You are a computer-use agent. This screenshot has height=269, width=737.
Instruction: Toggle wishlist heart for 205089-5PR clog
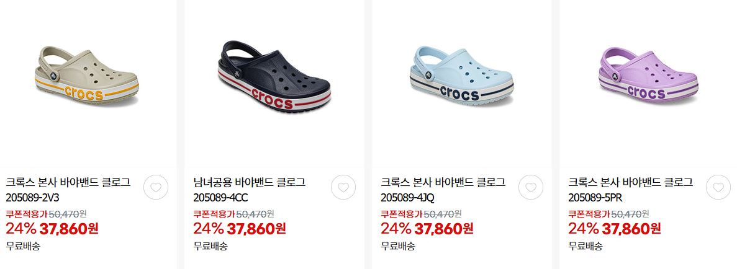point(718,187)
